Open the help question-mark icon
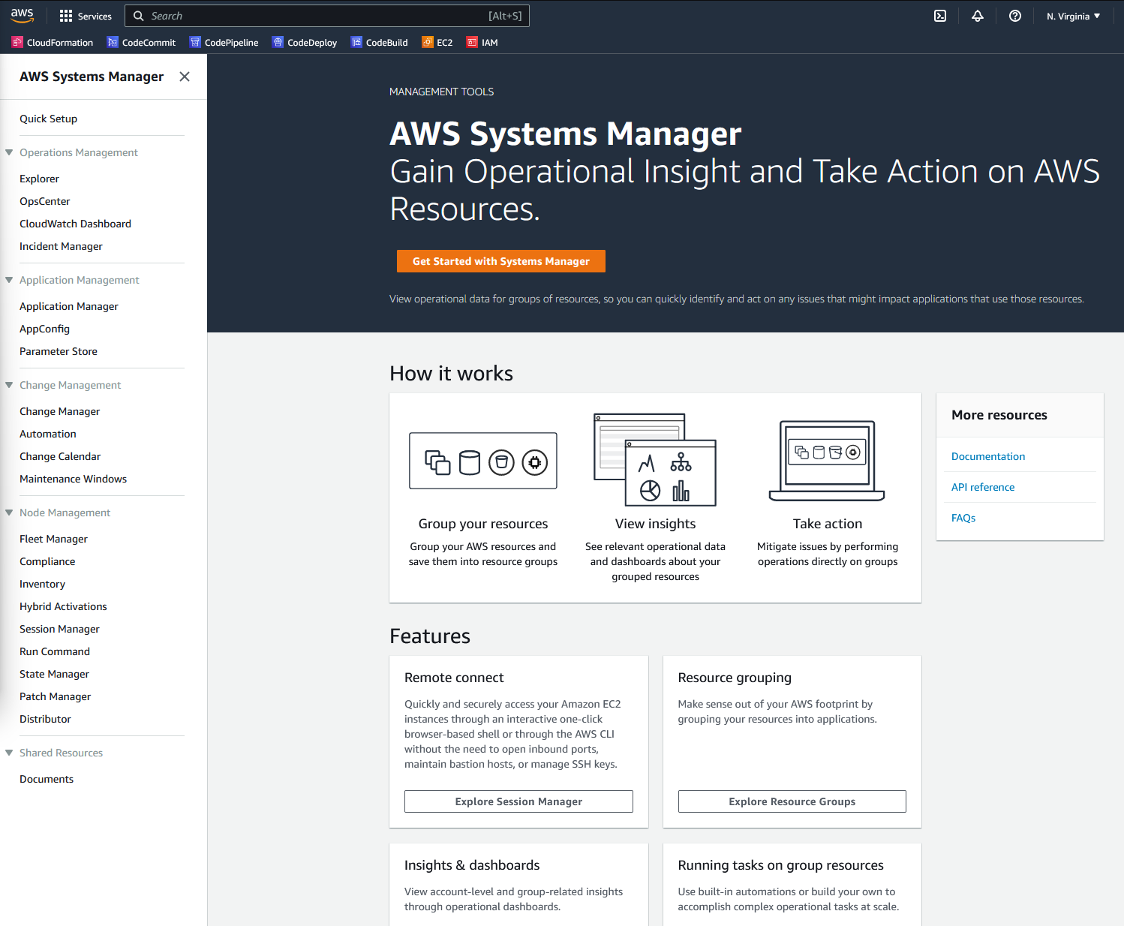This screenshot has height=926, width=1124. [x=1015, y=16]
